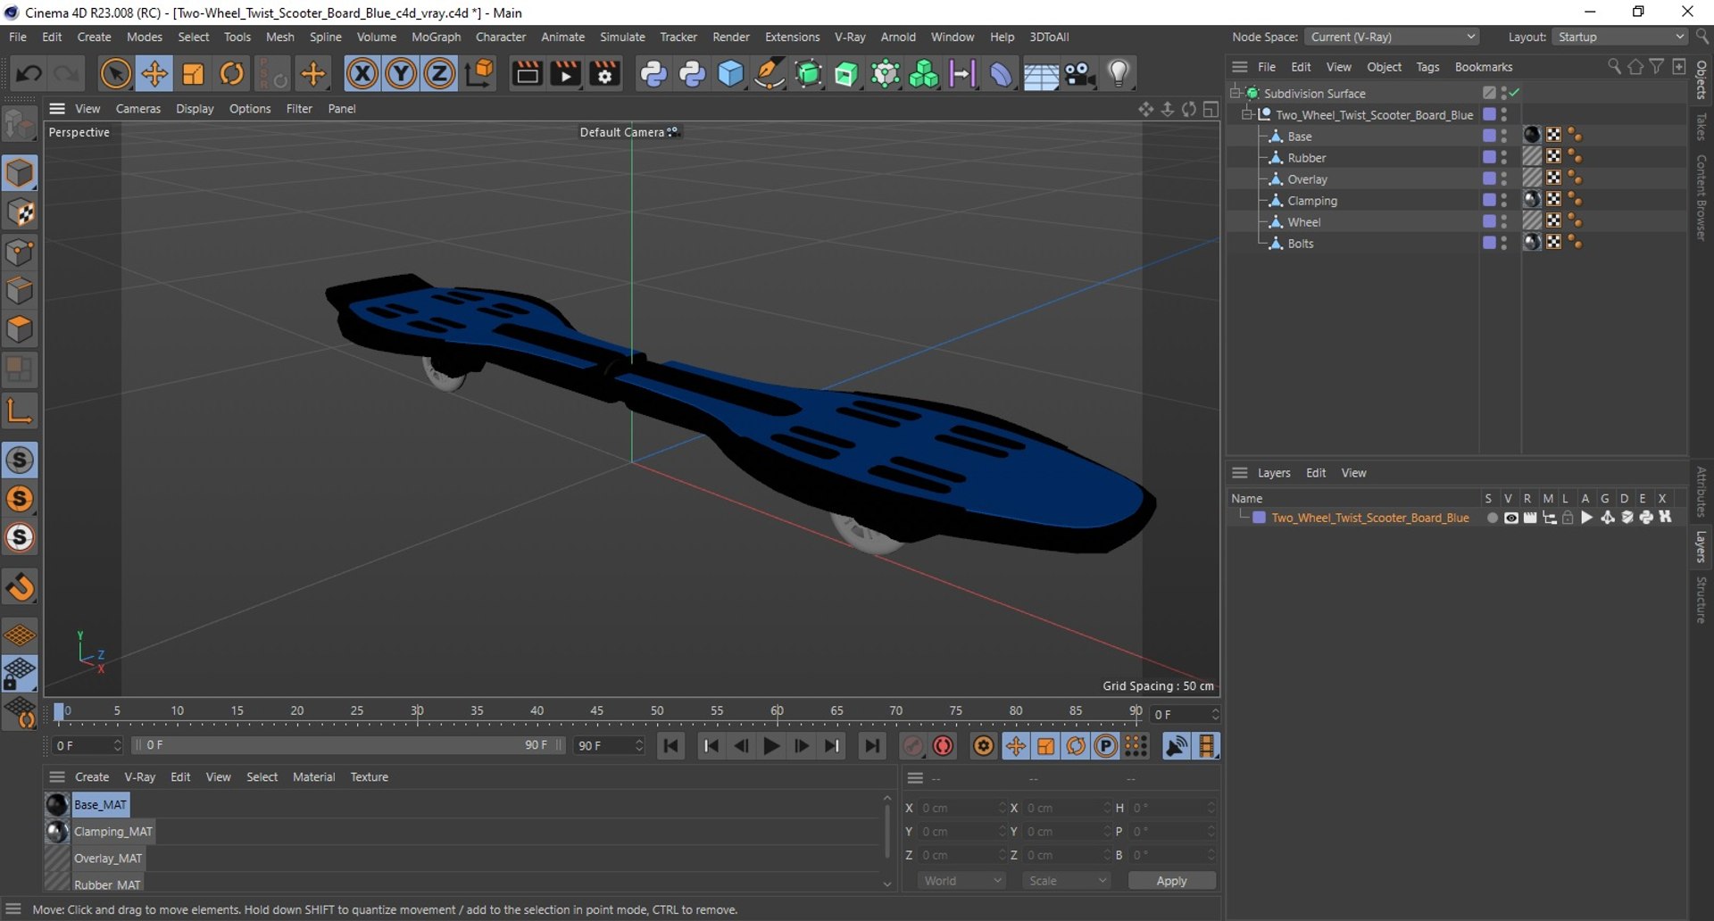
Task: Switch to Polygons mode in left palette
Action: click(x=20, y=331)
